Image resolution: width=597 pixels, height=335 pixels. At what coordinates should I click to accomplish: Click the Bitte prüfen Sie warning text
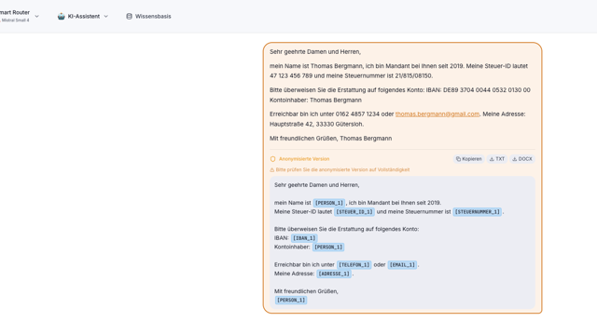[342, 169]
